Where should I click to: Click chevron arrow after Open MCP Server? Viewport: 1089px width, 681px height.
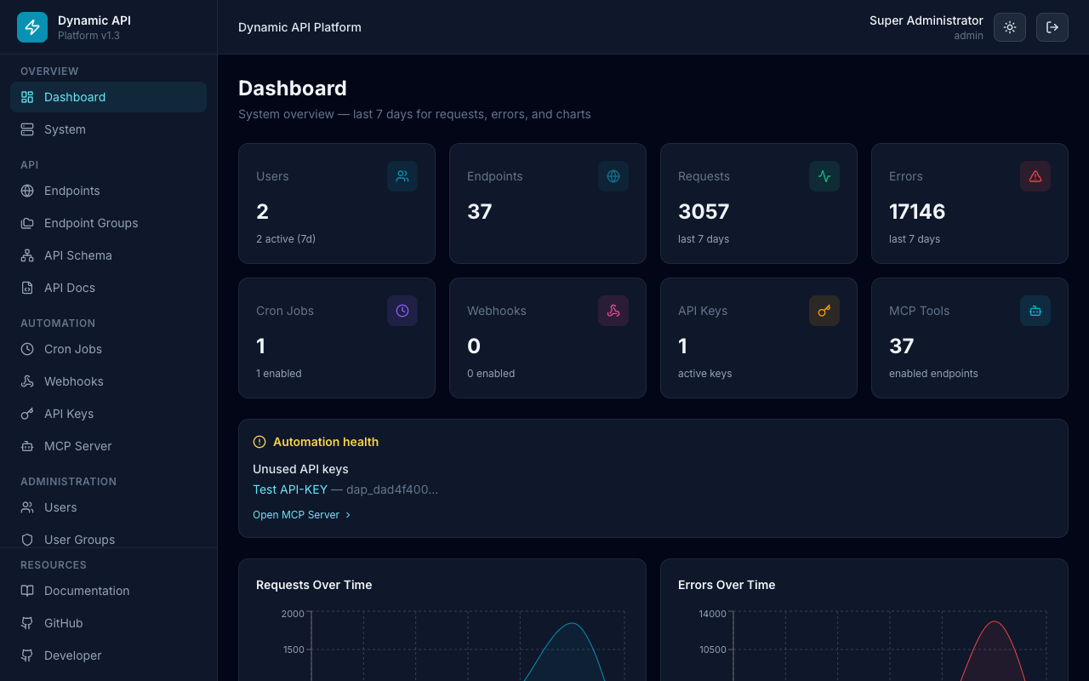pos(348,515)
